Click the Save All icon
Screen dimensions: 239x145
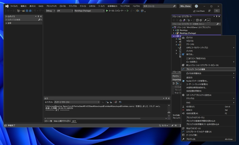tap(30, 11)
